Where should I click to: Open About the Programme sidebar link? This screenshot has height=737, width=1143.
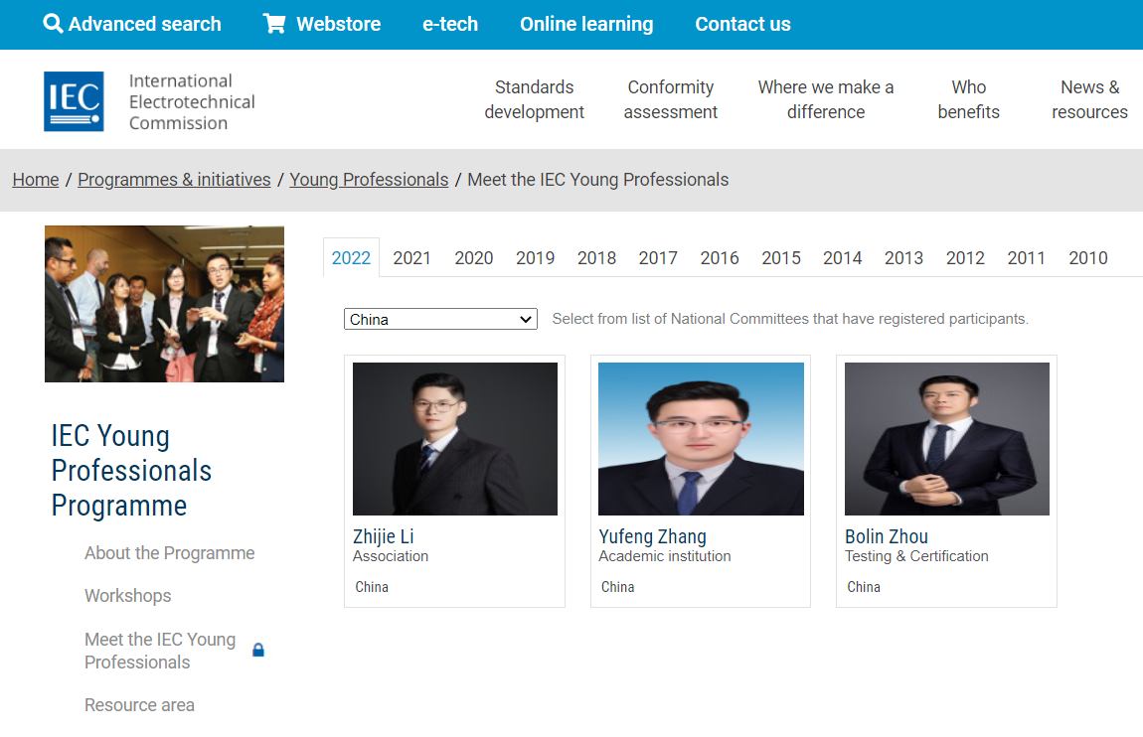(x=169, y=553)
